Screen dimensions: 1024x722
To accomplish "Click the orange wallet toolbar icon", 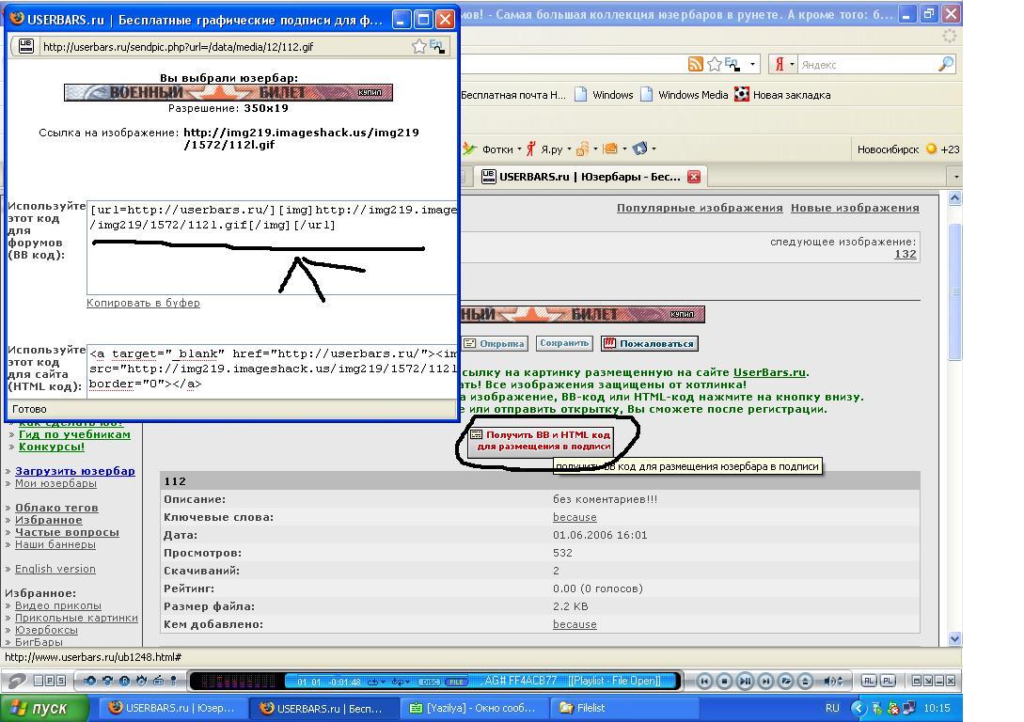I will click(610, 149).
